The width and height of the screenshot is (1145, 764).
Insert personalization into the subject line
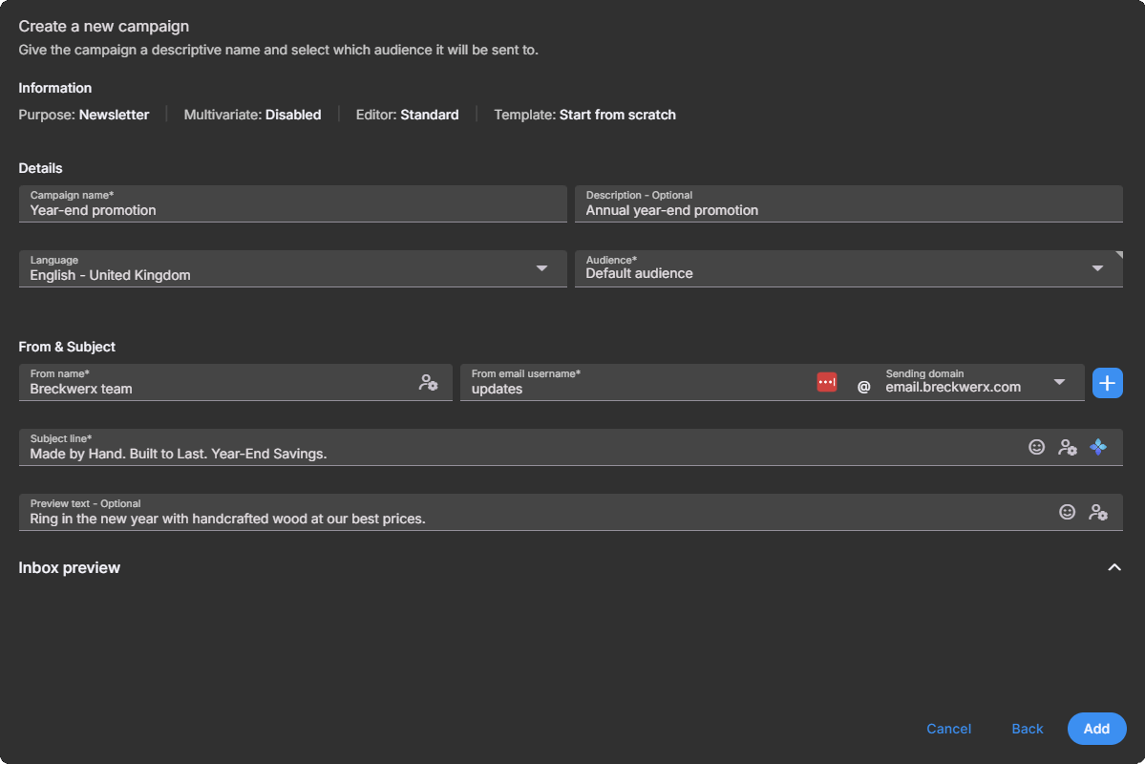1068,446
